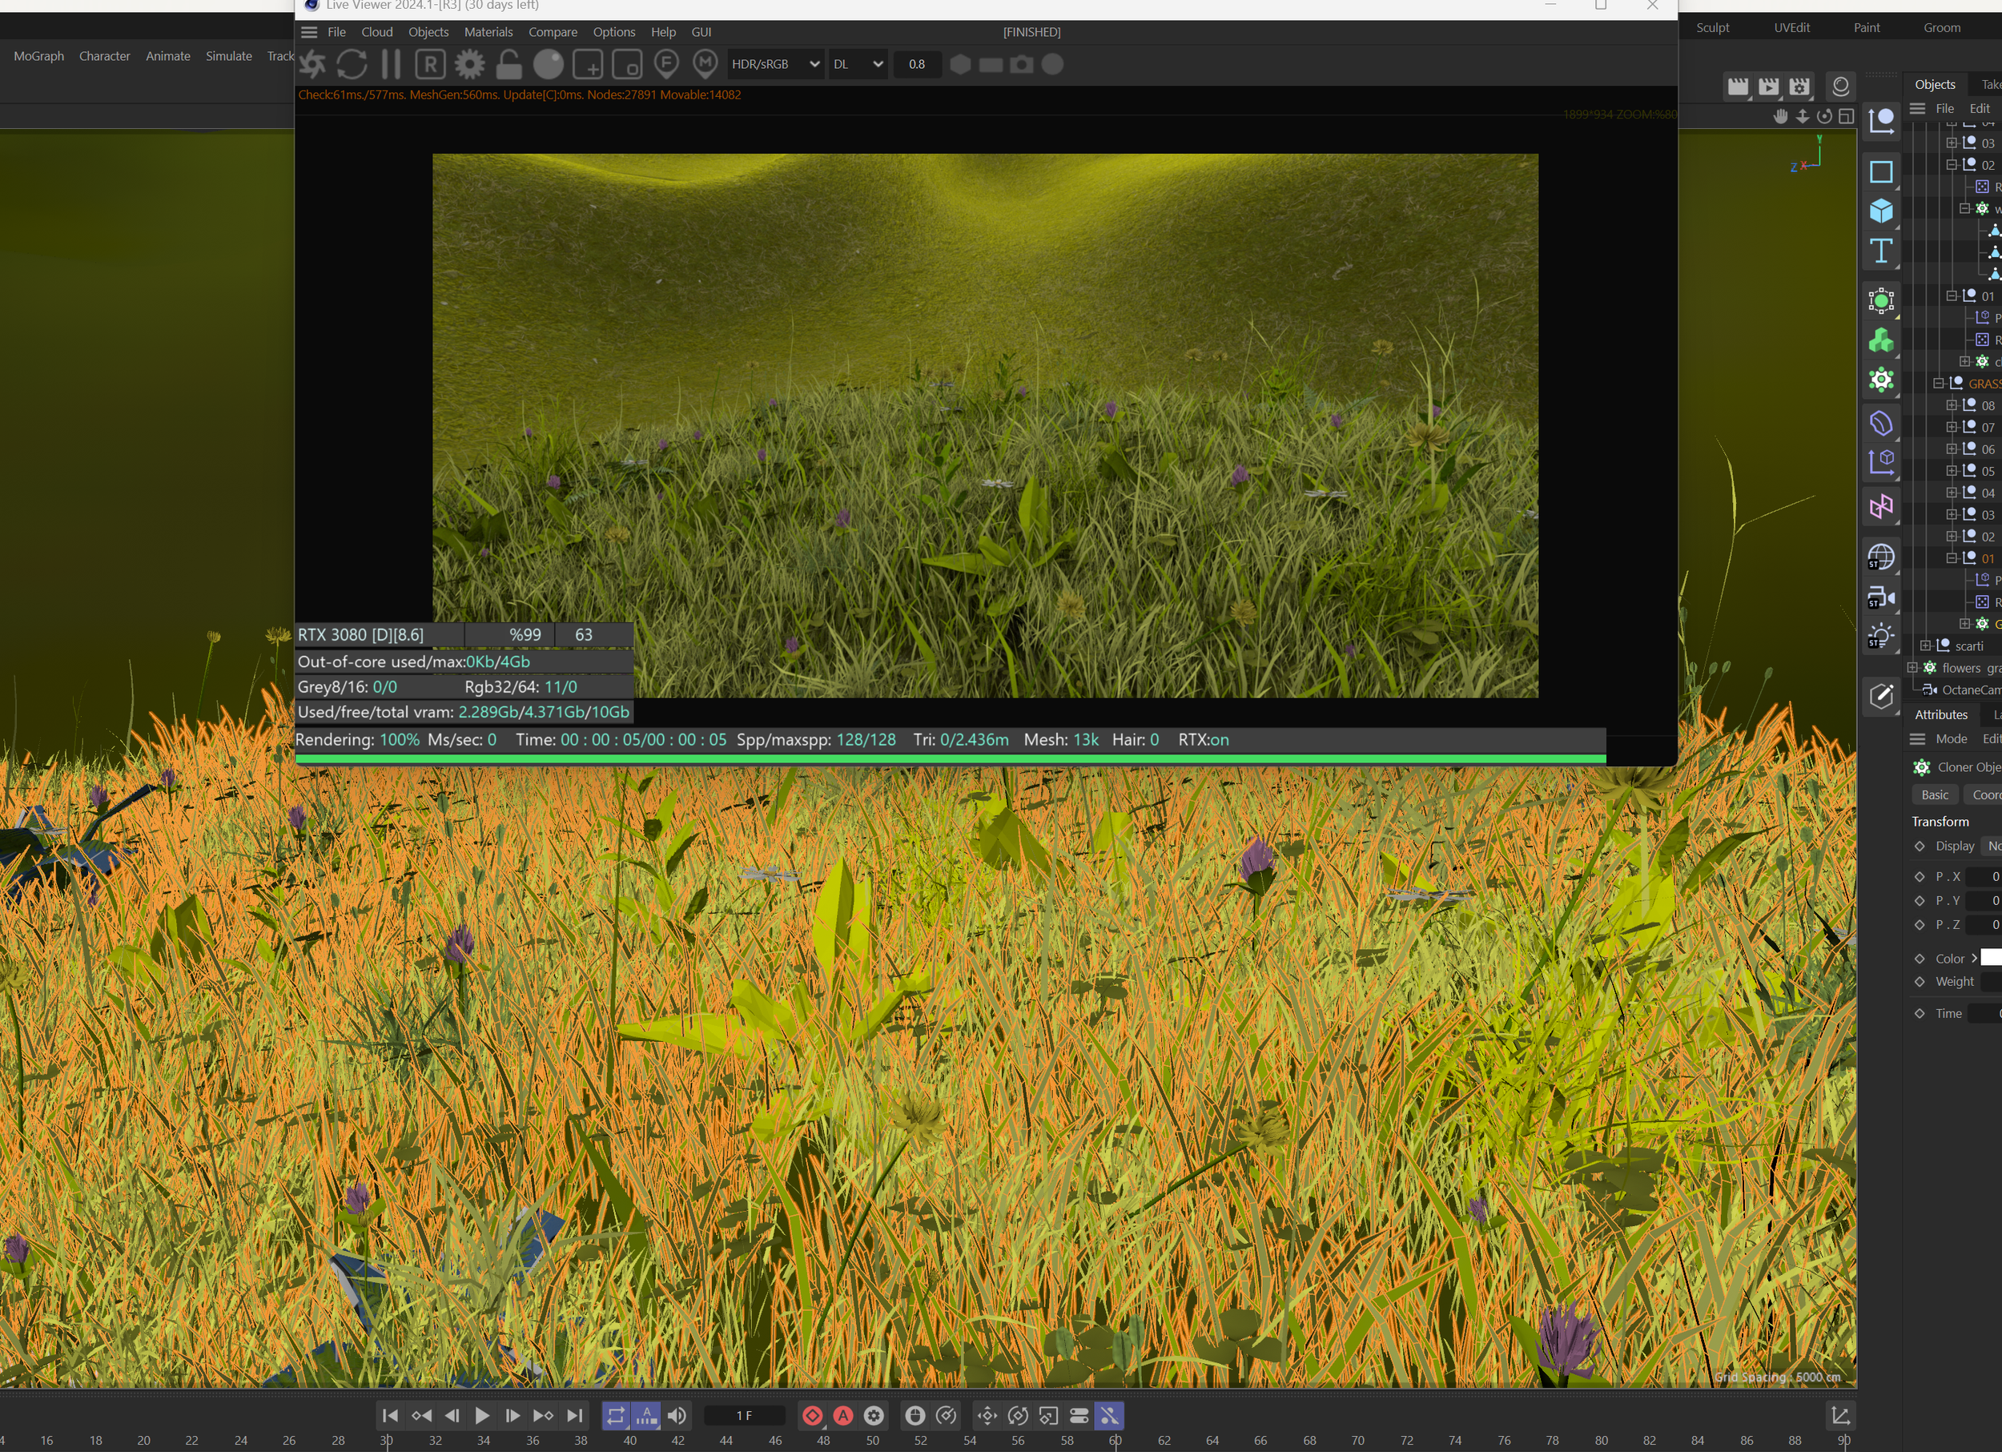Select the OctaneCamera object in tree
2002x1452 pixels.
coord(1970,690)
